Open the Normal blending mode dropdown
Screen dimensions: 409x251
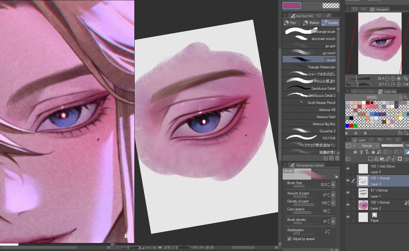click(x=368, y=145)
